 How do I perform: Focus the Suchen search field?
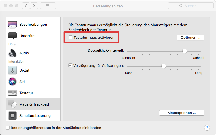(191, 6)
